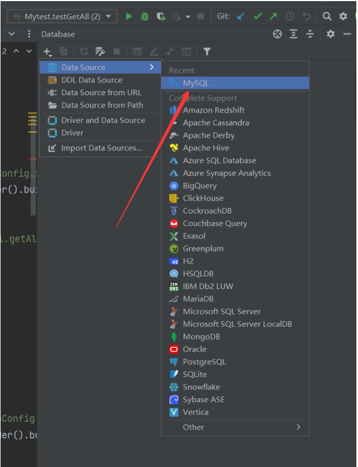Select Oracle data source

(235, 349)
